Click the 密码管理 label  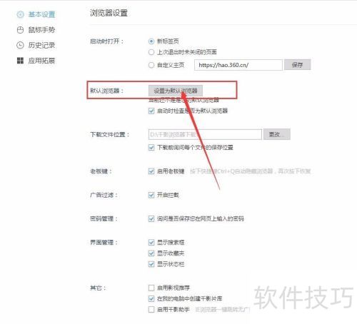(104, 218)
